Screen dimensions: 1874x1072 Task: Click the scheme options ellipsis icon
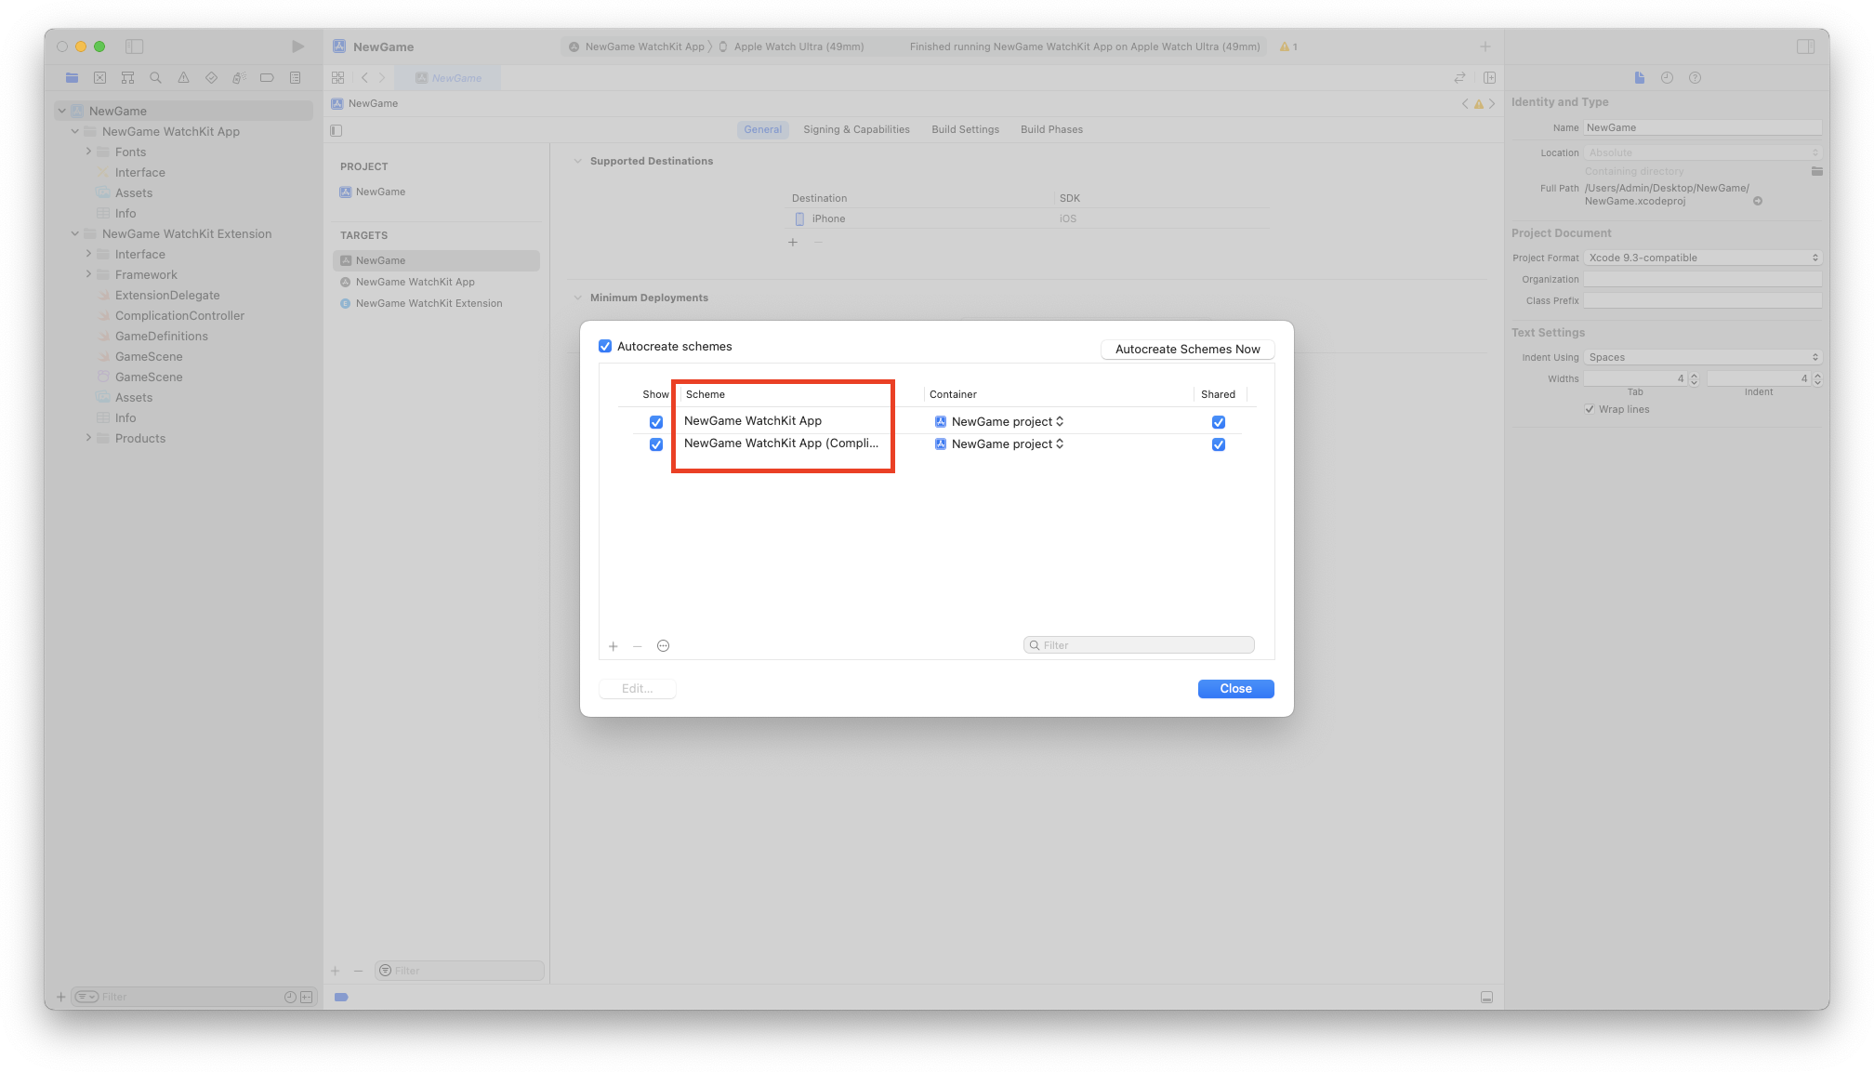tap(663, 646)
